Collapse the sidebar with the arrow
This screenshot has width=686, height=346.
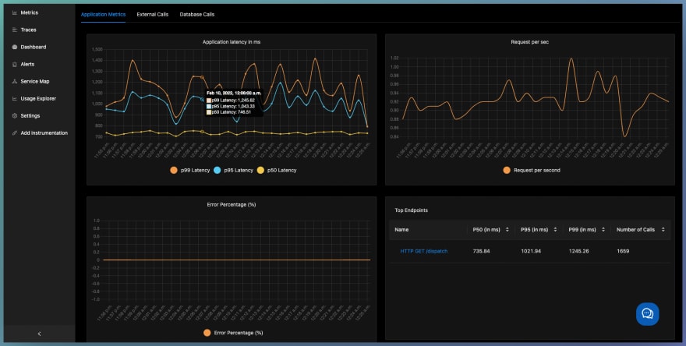coord(40,334)
